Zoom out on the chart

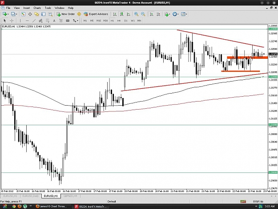(143, 14)
